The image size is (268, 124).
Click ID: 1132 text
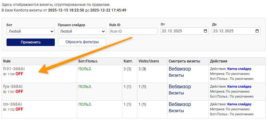9,110
